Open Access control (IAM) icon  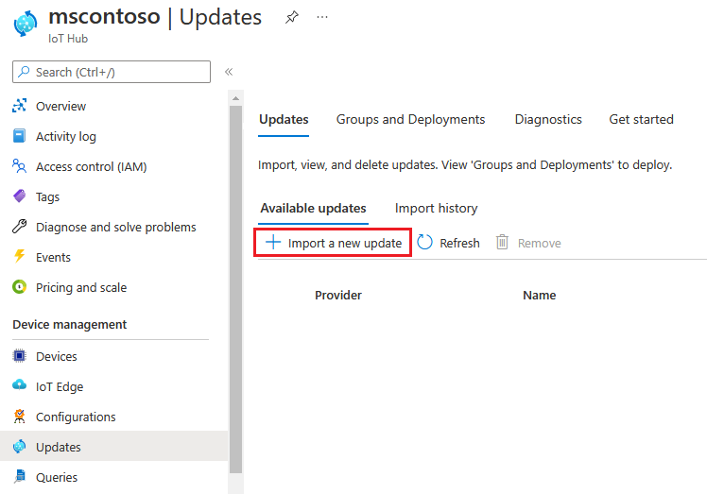(19, 167)
